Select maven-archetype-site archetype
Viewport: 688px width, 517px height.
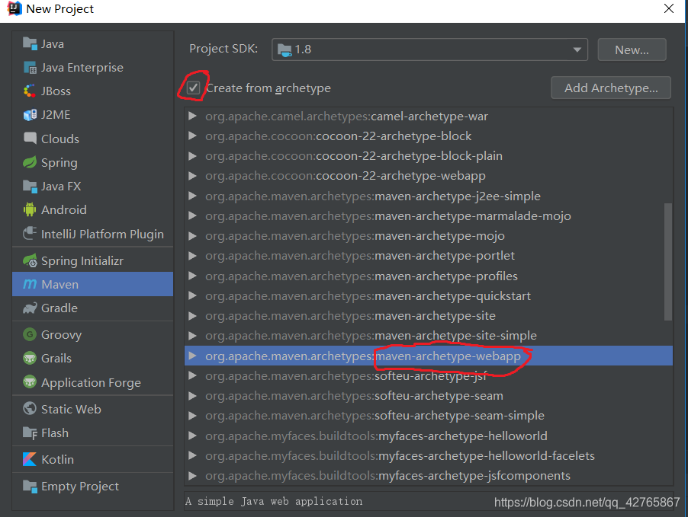point(429,316)
